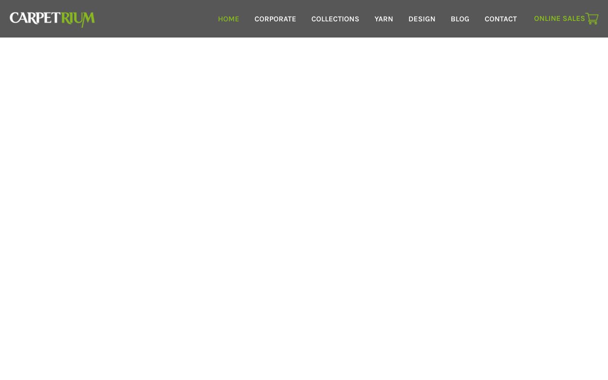
Task: Open the Yarn page
Action: tap(384, 19)
